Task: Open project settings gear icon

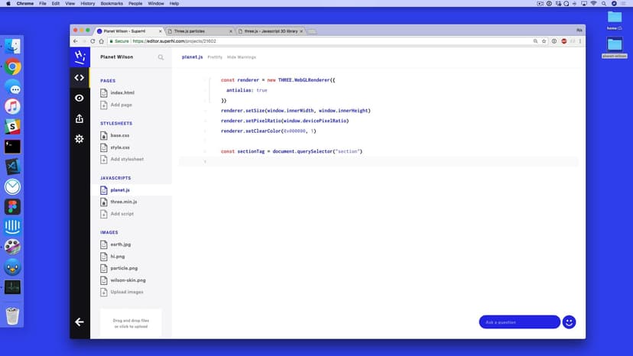Action: pyautogui.click(x=79, y=138)
